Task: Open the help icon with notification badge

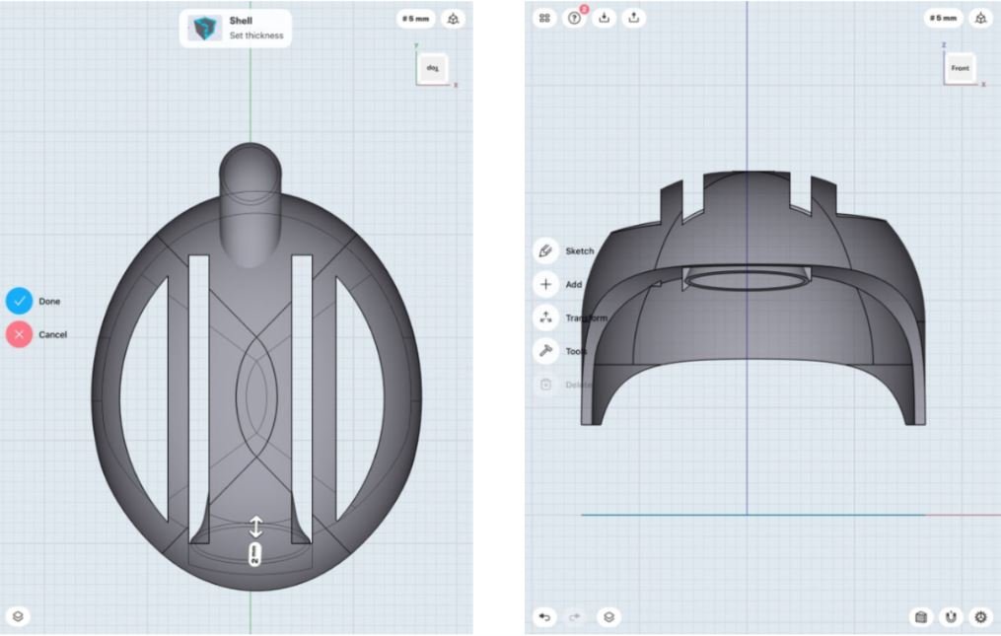Action: 575,18
